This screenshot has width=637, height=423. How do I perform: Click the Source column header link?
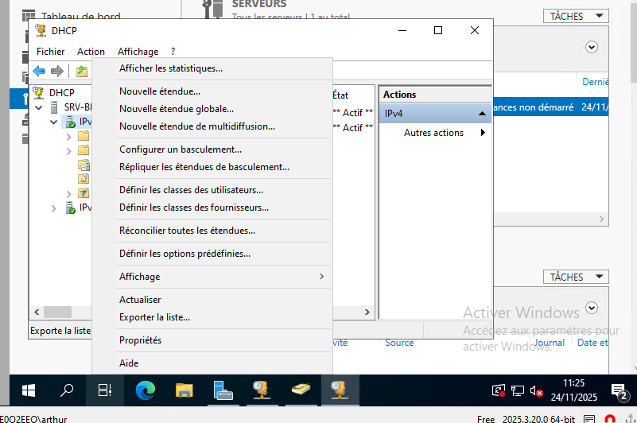click(399, 343)
